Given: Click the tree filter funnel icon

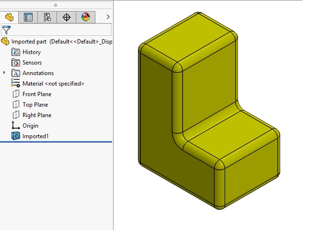Looking at the screenshot, I should coord(6,30).
